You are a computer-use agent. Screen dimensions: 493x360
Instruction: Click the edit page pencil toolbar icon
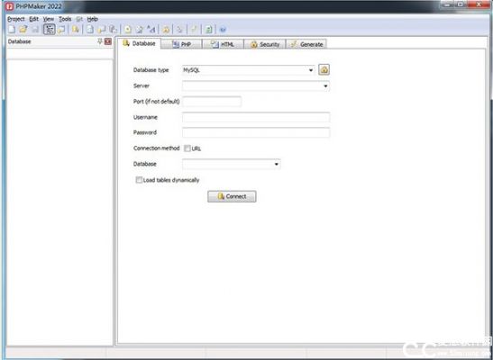tap(140, 30)
